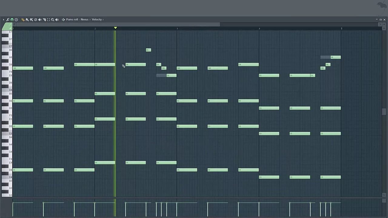This screenshot has height=218, width=388.
Task: Select the first A5 note at bar 1
Action: (x=23, y=101)
